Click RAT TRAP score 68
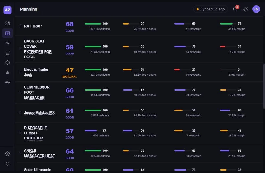The image size is (265, 173). click(70, 24)
